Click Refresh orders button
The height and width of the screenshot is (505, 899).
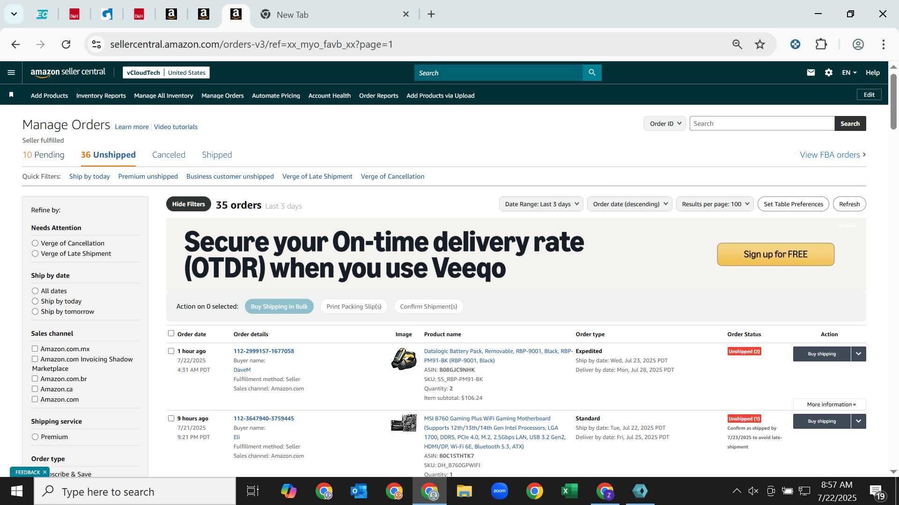[849, 204]
